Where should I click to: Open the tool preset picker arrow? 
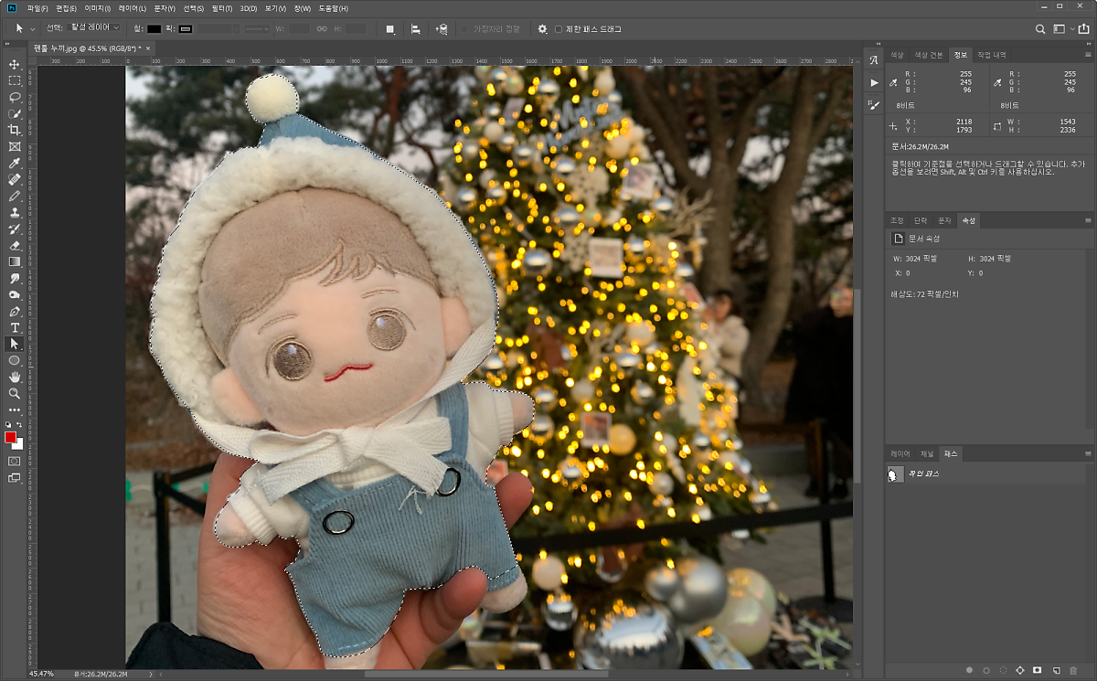tap(32, 29)
